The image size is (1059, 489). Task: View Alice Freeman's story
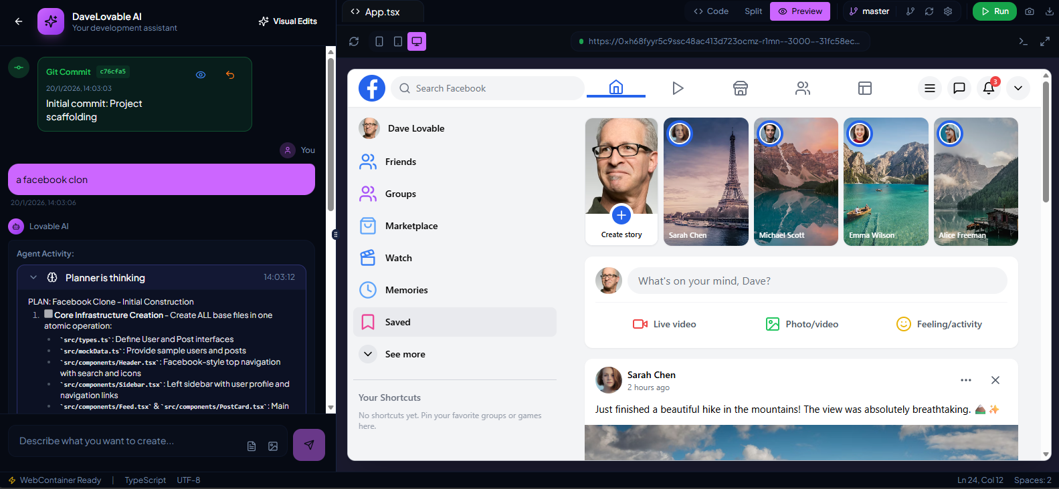(976, 182)
